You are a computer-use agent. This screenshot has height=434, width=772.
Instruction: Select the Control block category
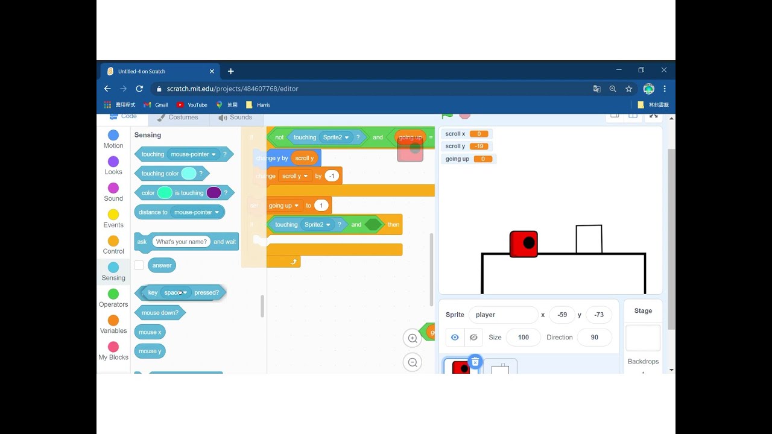tap(113, 245)
